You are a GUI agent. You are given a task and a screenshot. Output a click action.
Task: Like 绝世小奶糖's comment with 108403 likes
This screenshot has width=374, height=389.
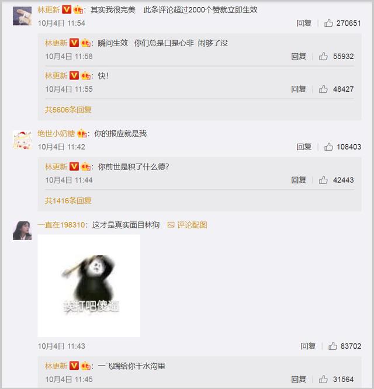point(328,147)
